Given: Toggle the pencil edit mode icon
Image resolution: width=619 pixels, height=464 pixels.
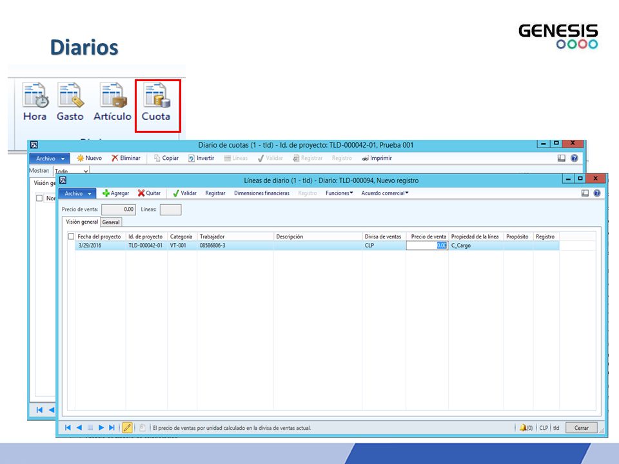Looking at the screenshot, I should pos(127,427).
